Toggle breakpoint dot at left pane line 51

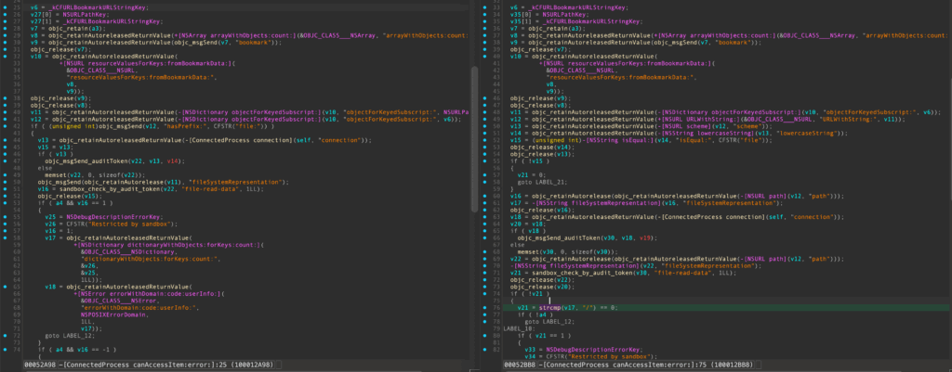tap(6, 189)
